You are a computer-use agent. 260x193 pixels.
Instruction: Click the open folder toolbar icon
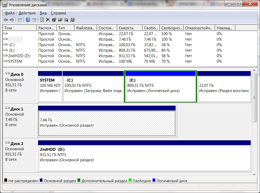(60, 20)
